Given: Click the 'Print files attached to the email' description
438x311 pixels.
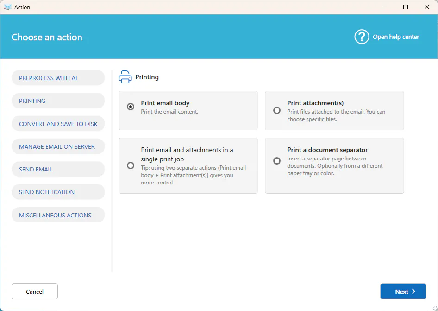Looking at the screenshot, I should coord(336,115).
